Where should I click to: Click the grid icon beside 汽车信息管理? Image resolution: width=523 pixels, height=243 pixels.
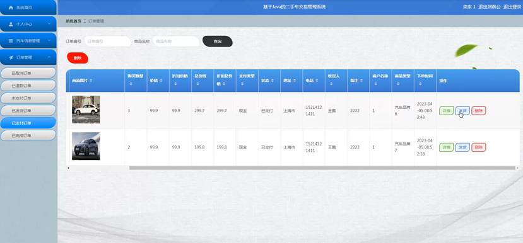tap(11, 41)
